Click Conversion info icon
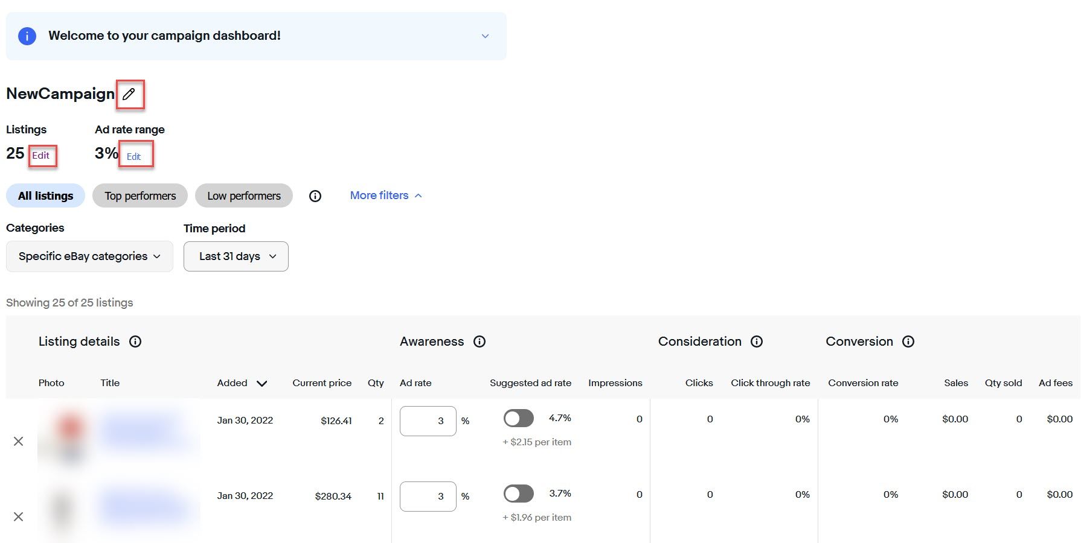The height and width of the screenshot is (543, 1081). point(908,341)
